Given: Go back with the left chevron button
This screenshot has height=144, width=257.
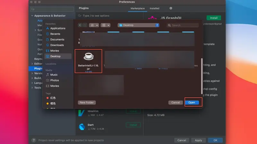Looking at the screenshot, I should [80, 25].
